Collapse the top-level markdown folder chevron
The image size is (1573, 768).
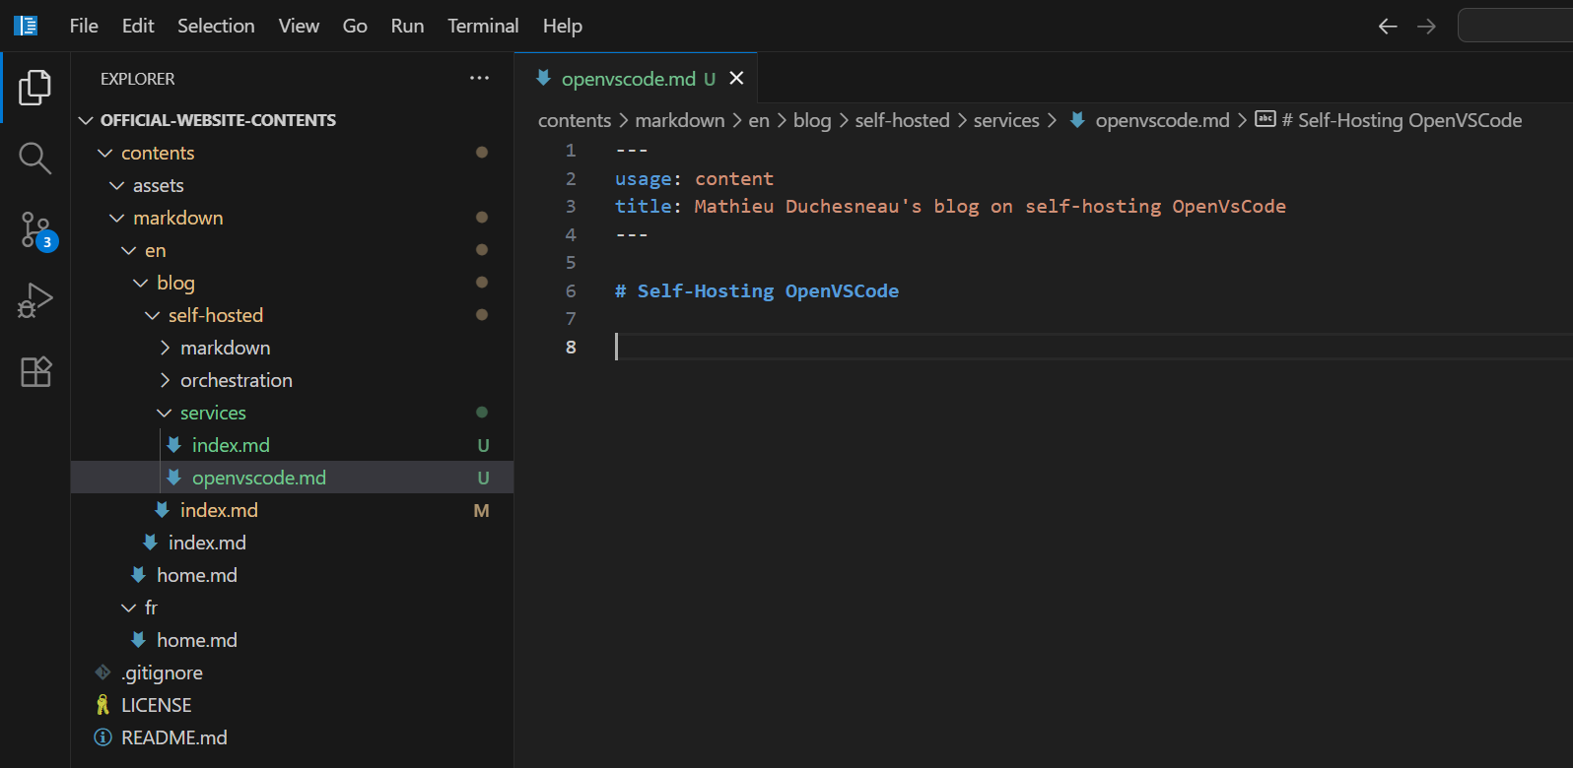tap(117, 218)
